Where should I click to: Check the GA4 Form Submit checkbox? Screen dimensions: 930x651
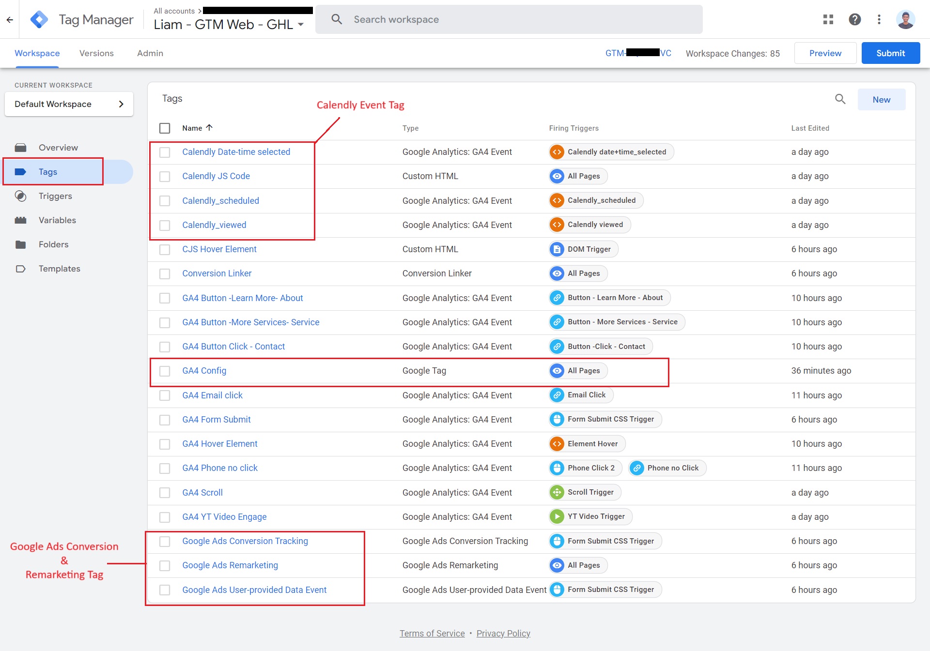click(165, 420)
